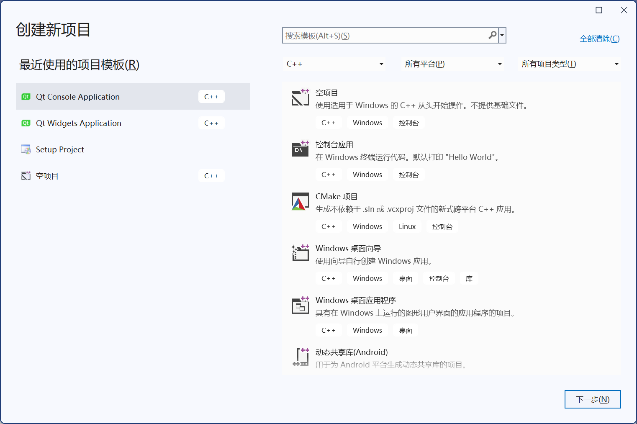637x424 pixels.
Task: Maximize the 创建新项目 window
Action: [x=599, y=10]
